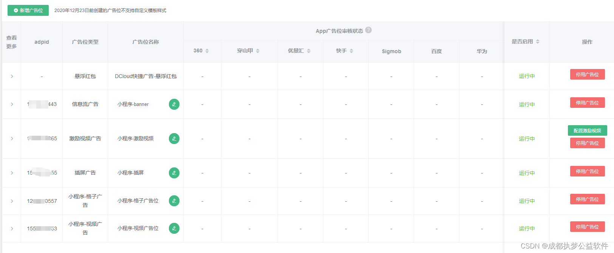
Task: Click the 查看更多 column header
Action: point(11,42)
